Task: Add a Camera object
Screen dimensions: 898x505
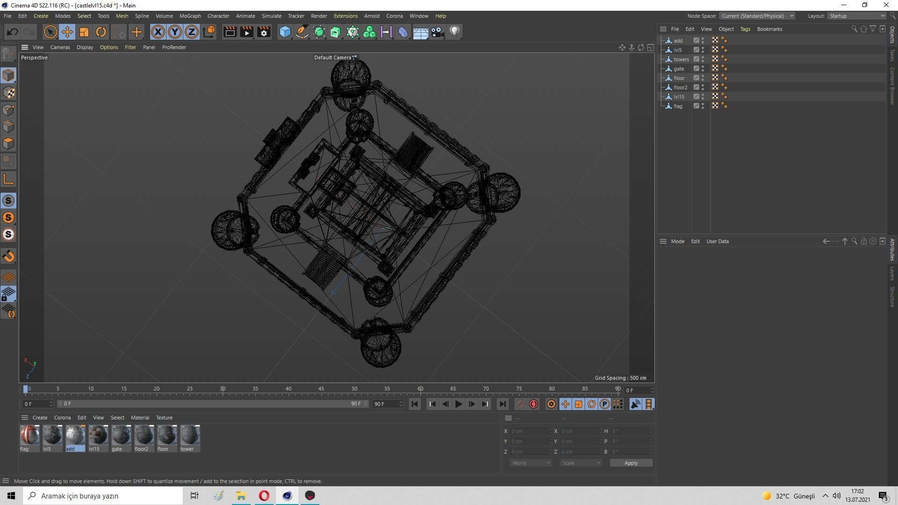Action: [x=437, y=32]
